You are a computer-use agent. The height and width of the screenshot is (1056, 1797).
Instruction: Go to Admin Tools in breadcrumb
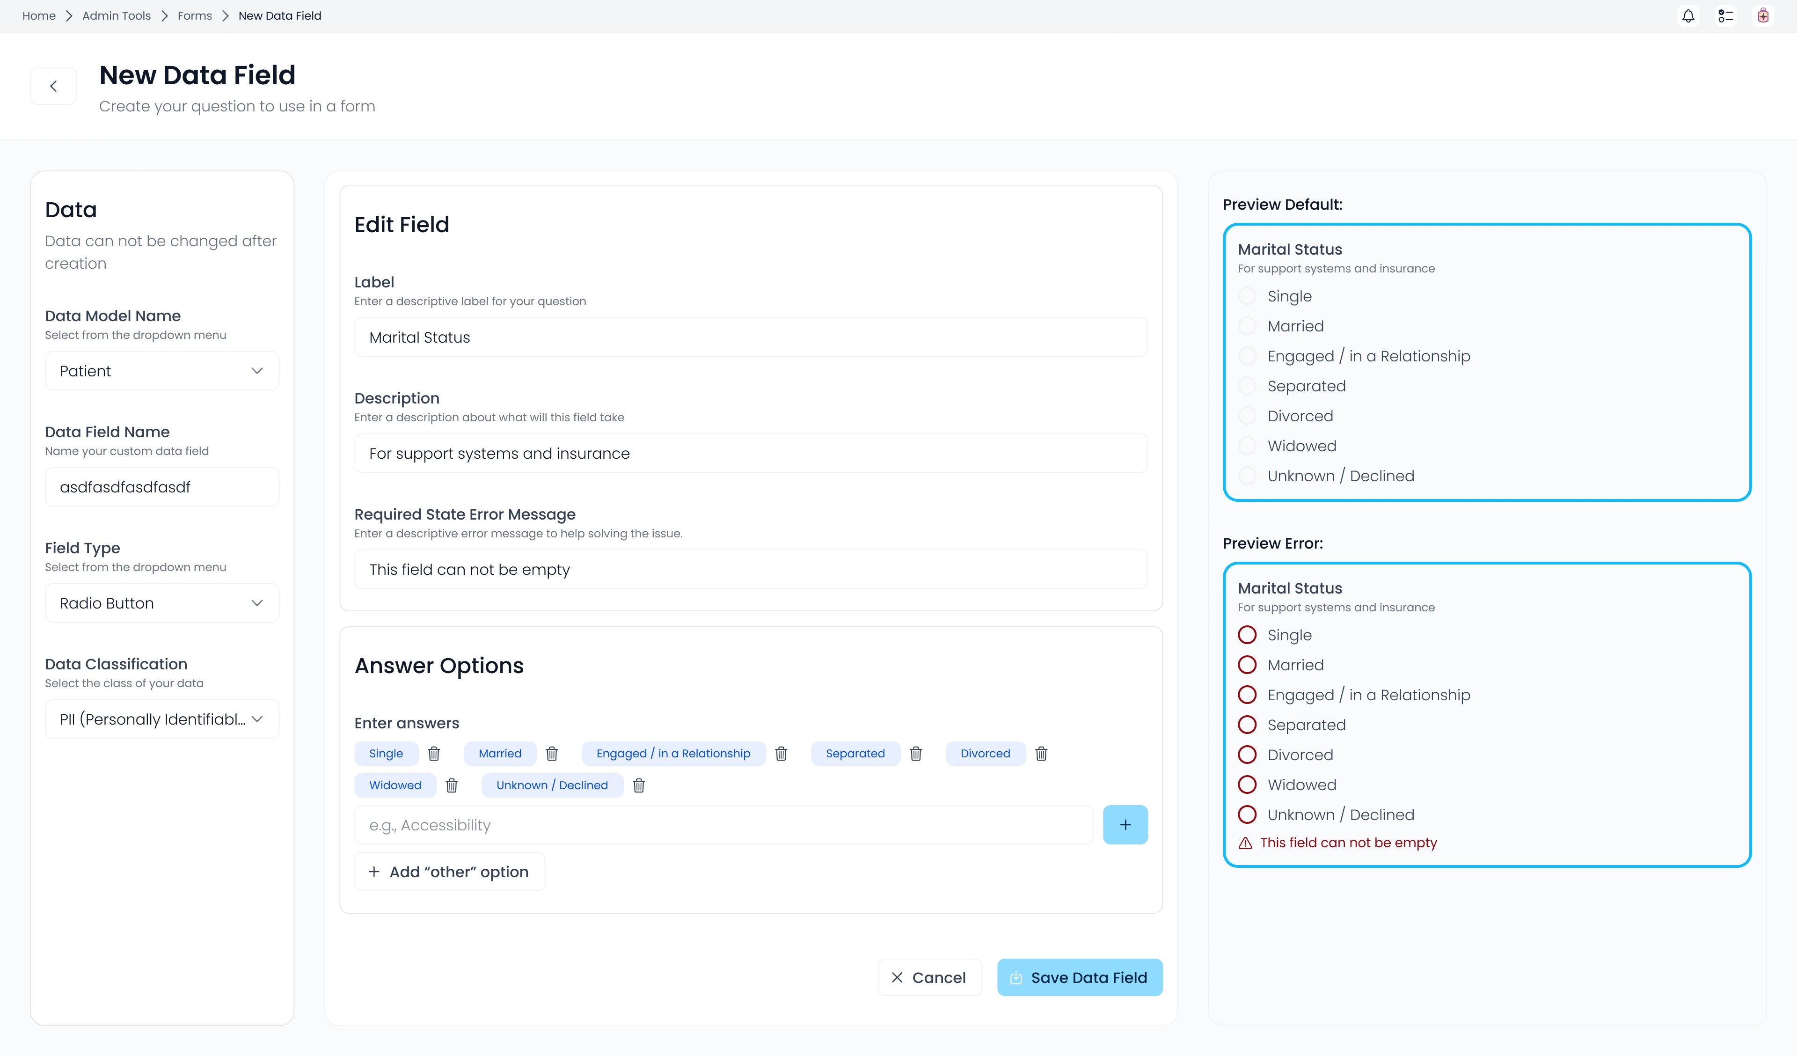click(116, 16)
